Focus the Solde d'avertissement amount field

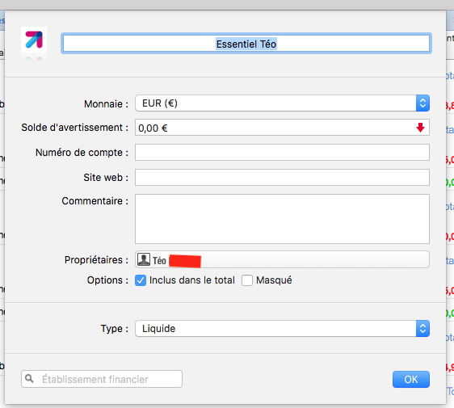[282, 128]
